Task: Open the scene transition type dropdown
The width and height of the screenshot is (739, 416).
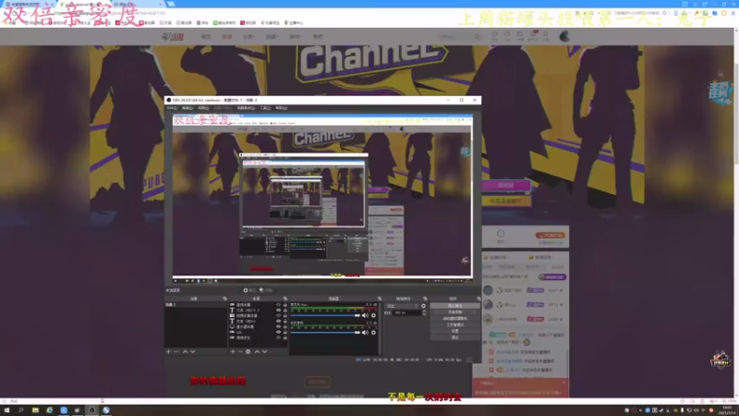Action: click(x=402, y=306)
